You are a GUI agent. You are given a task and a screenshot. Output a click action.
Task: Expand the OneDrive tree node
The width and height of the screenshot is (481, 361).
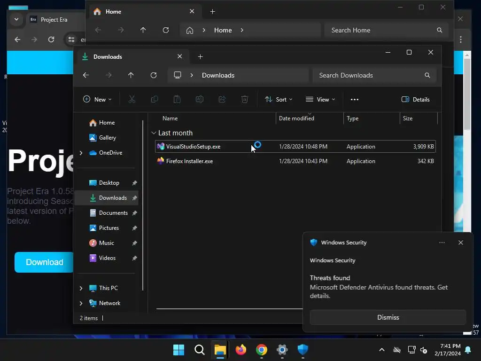81,153
